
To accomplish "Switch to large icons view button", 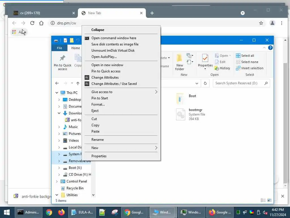I will point(269,200).
